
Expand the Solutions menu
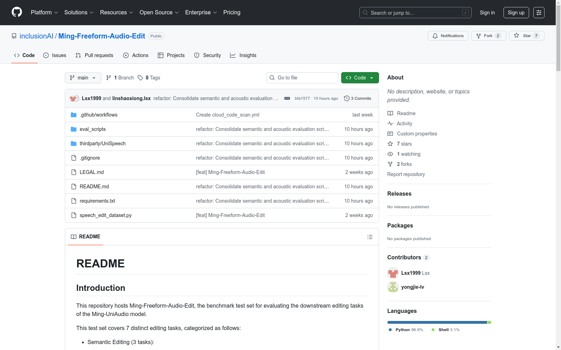79,13
